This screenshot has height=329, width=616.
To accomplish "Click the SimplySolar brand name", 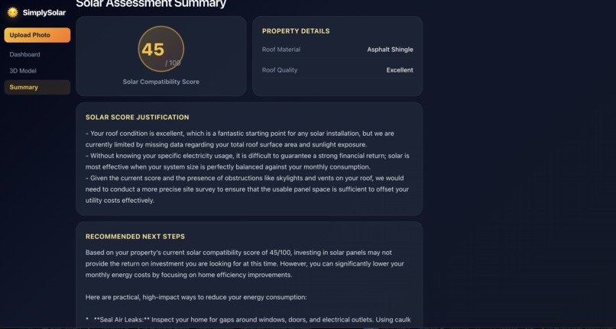I will coord(44,12).
